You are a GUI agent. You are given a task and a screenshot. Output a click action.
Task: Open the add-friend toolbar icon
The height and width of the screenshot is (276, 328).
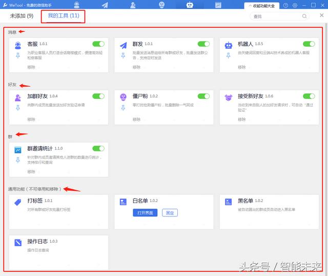coord(133,5)
